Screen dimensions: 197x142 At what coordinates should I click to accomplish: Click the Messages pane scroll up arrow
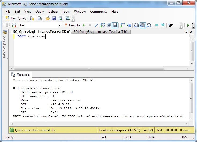coord(191,80)
